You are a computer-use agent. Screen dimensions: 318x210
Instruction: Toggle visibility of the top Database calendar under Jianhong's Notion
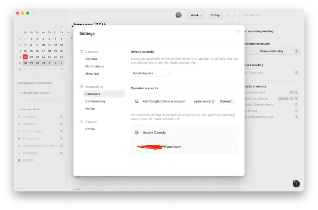tap(61, 116)
